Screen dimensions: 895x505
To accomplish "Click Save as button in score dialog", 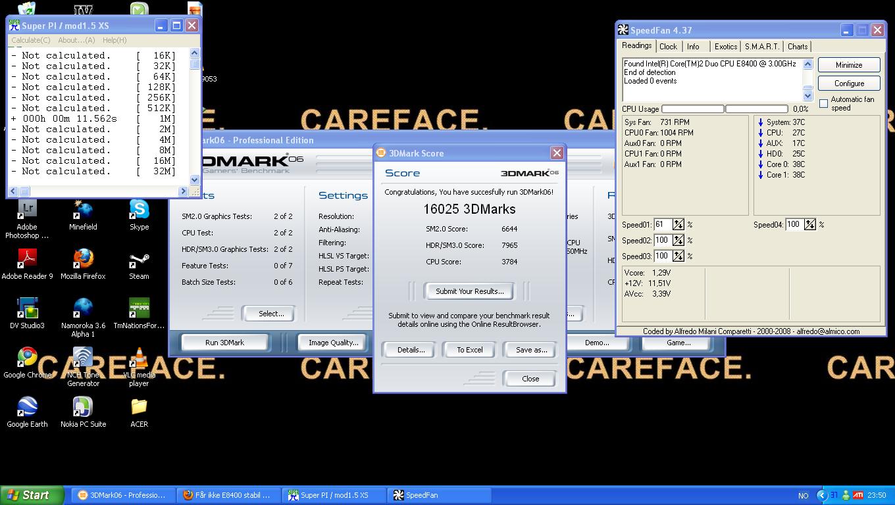I will click(x=531, y=350).
